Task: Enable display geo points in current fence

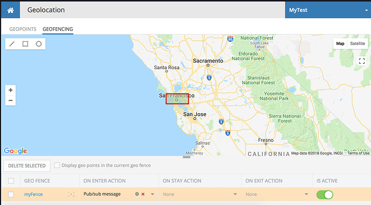Action: click(57, 165)
